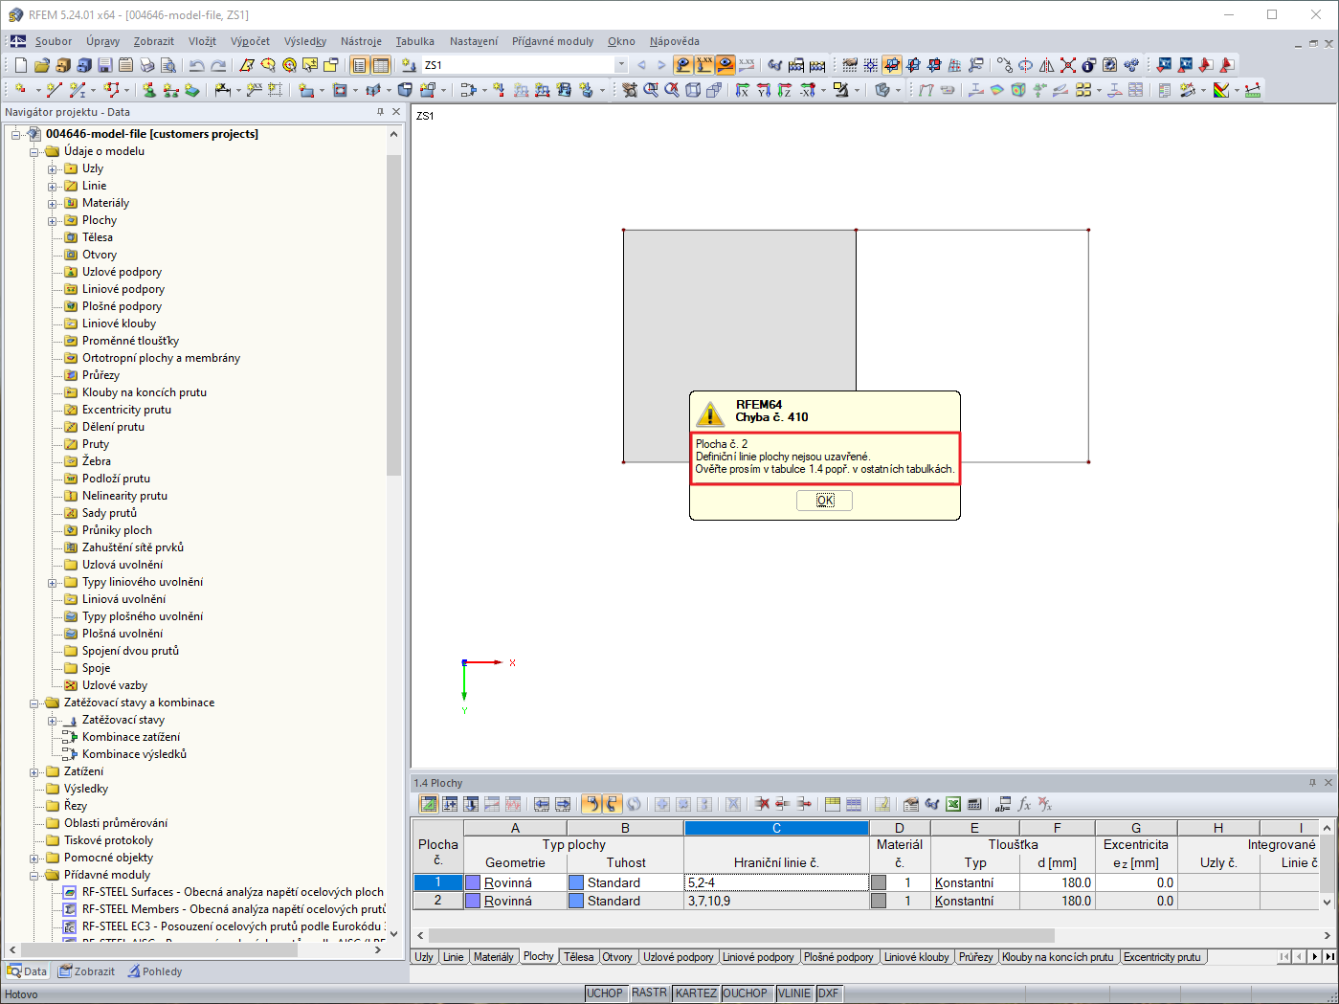
Task: Click the fx formula icon in table toolbar
Action: (x=1024, y=804)
